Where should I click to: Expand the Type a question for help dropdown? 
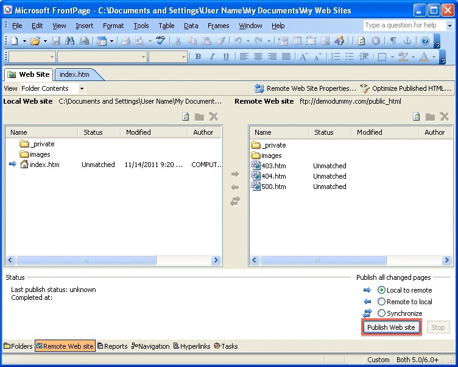pyautogui.click(x=449, y=26)
